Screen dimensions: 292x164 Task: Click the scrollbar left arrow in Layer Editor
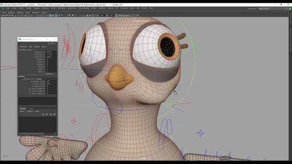pyautogui.click(x=20, y=133)
